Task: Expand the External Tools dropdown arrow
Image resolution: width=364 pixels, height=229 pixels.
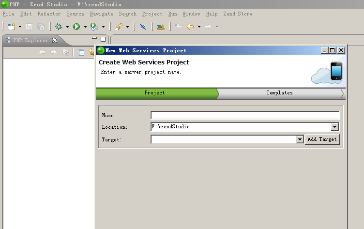Action: click(127, 27)
